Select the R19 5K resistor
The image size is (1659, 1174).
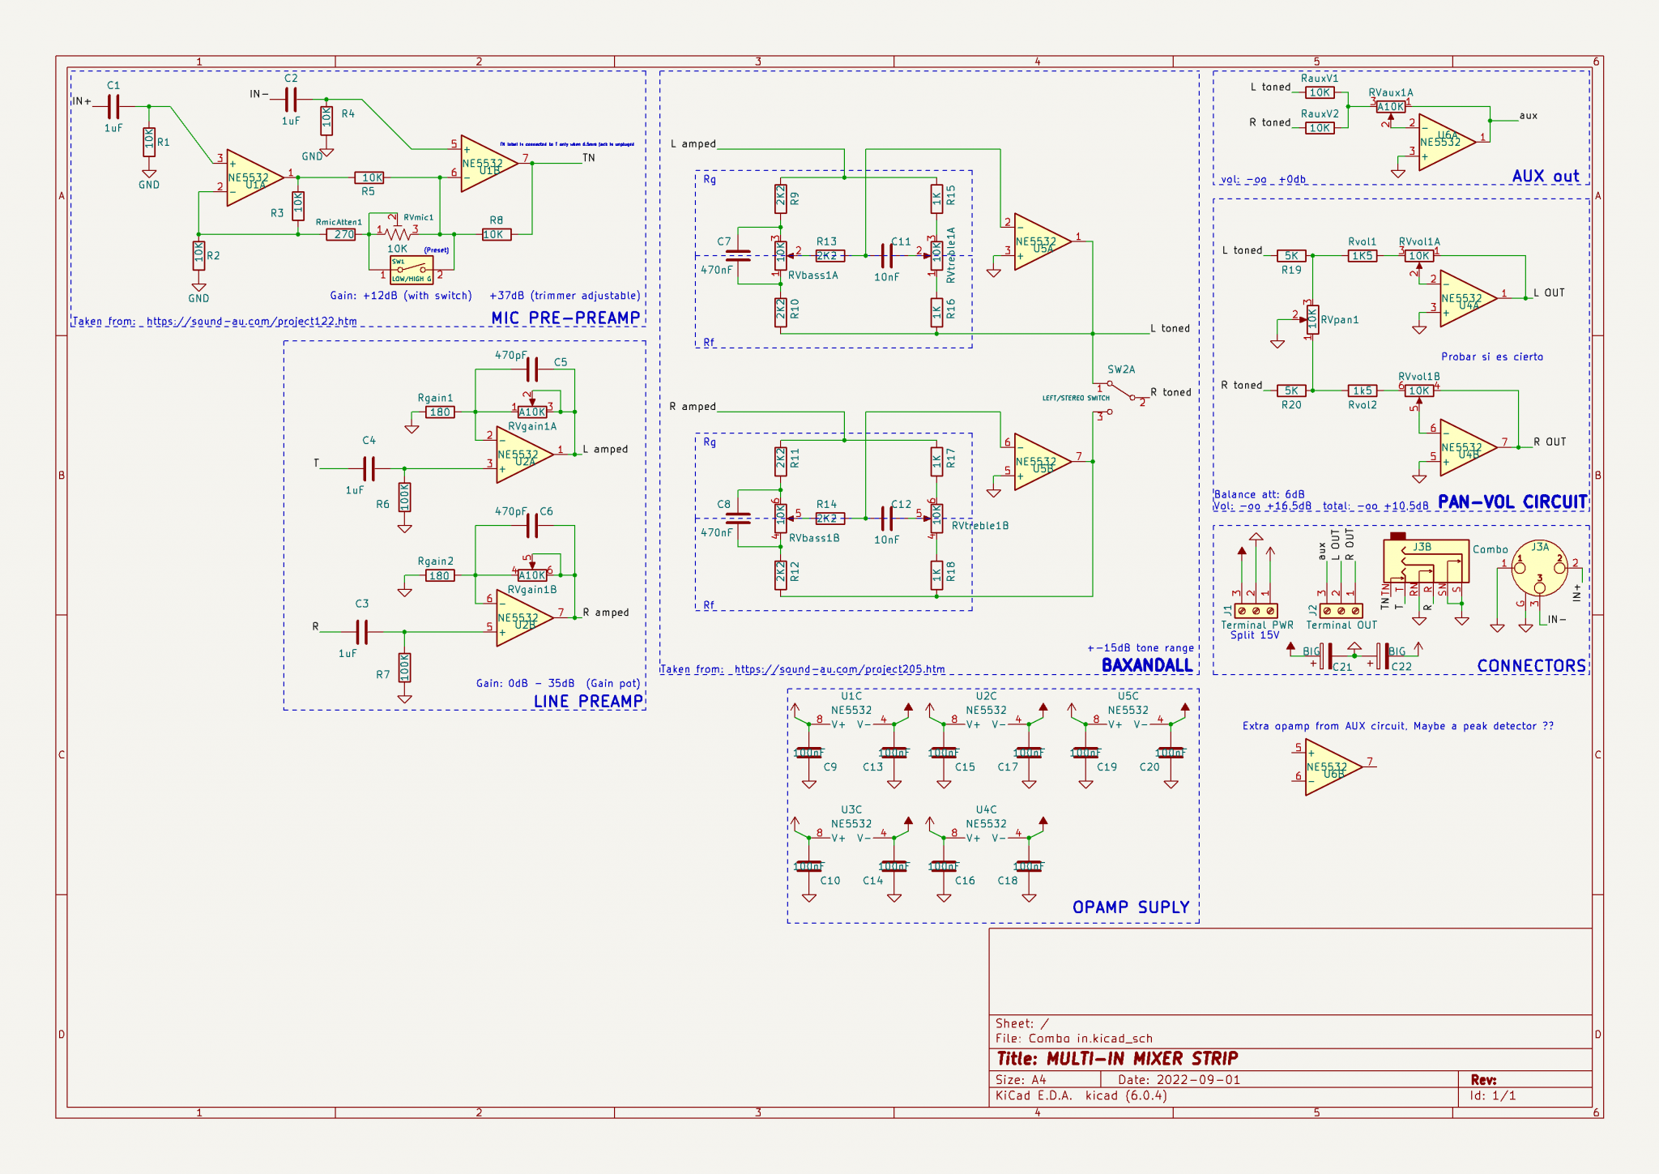pyautogui.click(x=1291, y=255)
